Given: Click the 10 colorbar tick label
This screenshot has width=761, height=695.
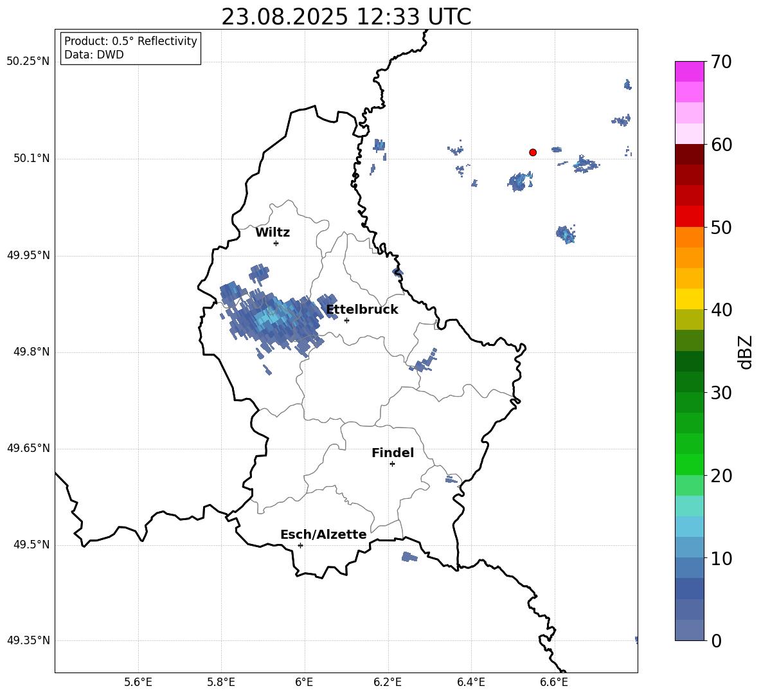Looking at the screenshot, I should point(721,558).
